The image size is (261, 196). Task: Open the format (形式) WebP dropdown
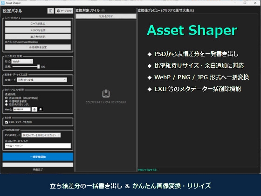[x=22, y=61]
